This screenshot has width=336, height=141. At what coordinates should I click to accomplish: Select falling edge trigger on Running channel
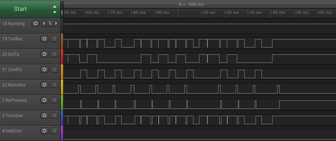[x=50, y=23]
